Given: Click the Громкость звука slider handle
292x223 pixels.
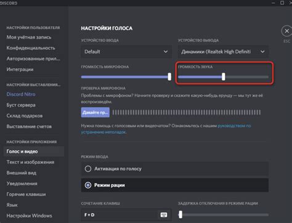Looking at the screenshot, I should [224, 77].
